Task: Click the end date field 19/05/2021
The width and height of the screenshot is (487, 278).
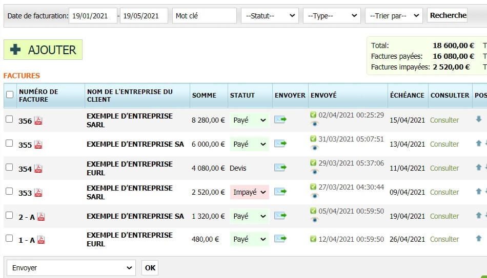Action: (x=144, y=16)
